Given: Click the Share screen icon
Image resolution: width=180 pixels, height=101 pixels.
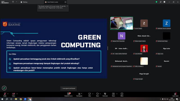Looking at the screenshot, I should tap(113, 95).
